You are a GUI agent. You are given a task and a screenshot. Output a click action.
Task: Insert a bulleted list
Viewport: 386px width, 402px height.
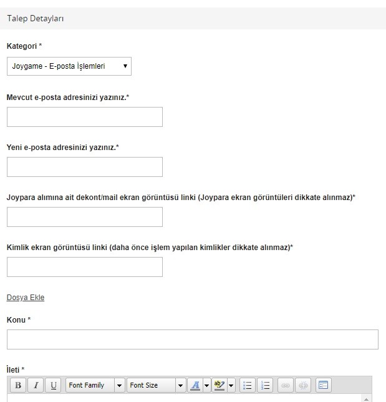coord(248,385)
